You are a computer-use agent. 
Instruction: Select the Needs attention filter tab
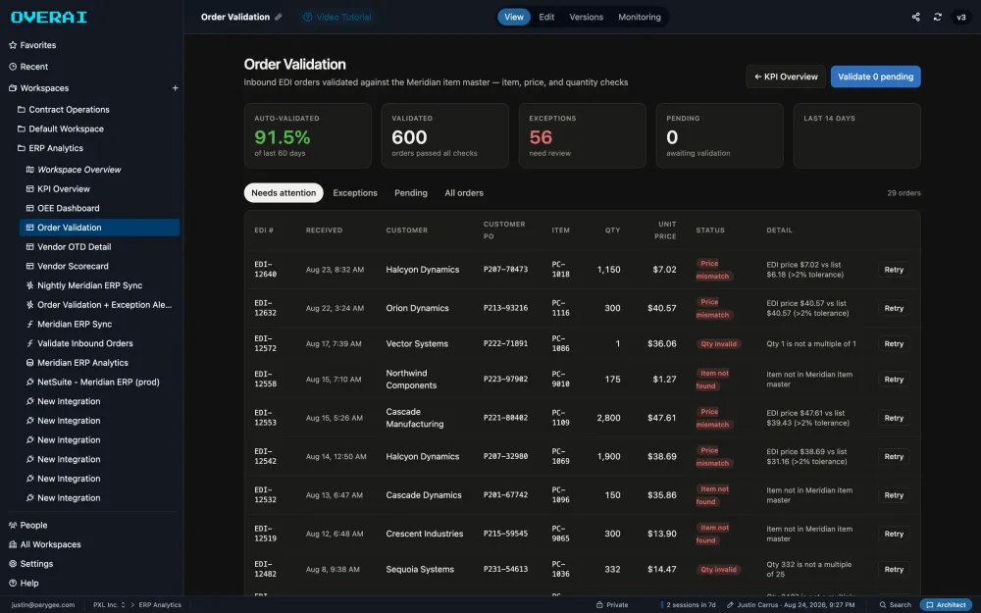[284, 192]
